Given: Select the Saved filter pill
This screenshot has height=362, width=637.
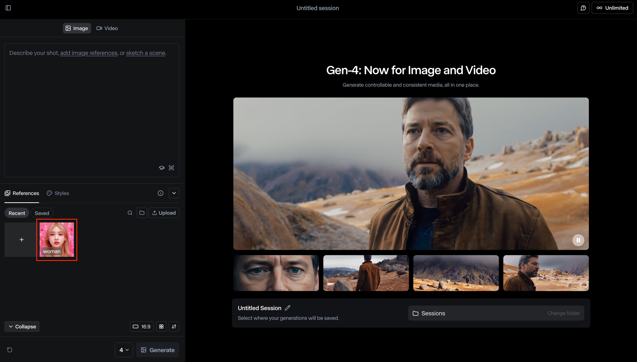Looking at the screenshot, I should point(42,213).
